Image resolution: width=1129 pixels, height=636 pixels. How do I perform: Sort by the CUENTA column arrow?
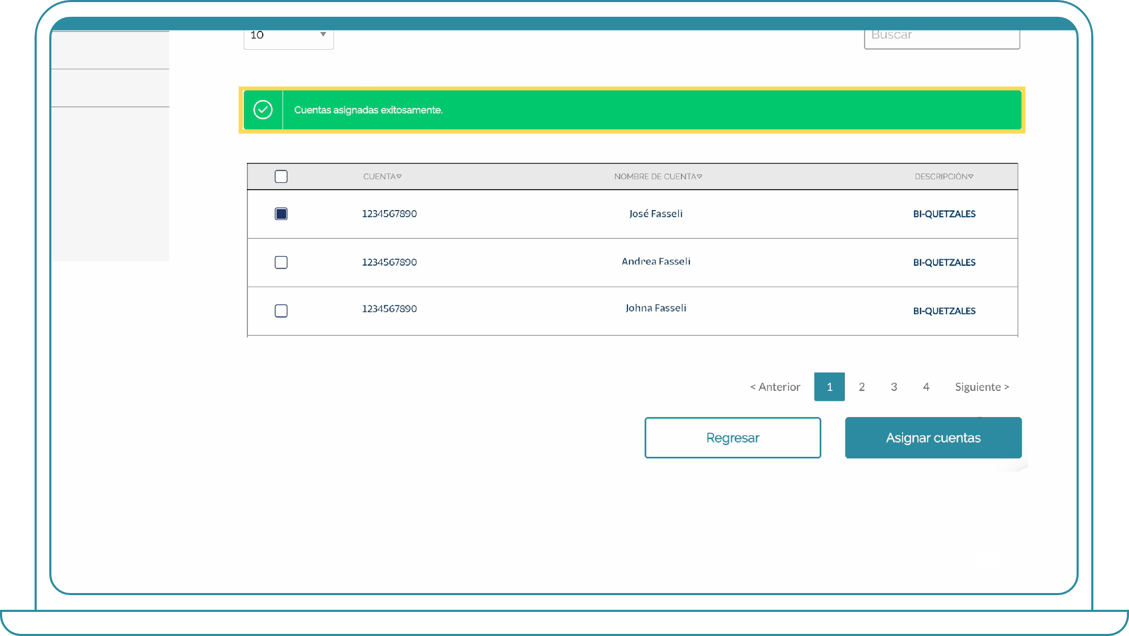pyautogui.click(x=399, y=177)
